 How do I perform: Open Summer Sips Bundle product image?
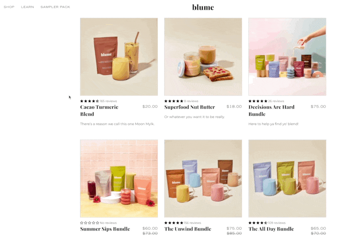coord(119,179)
